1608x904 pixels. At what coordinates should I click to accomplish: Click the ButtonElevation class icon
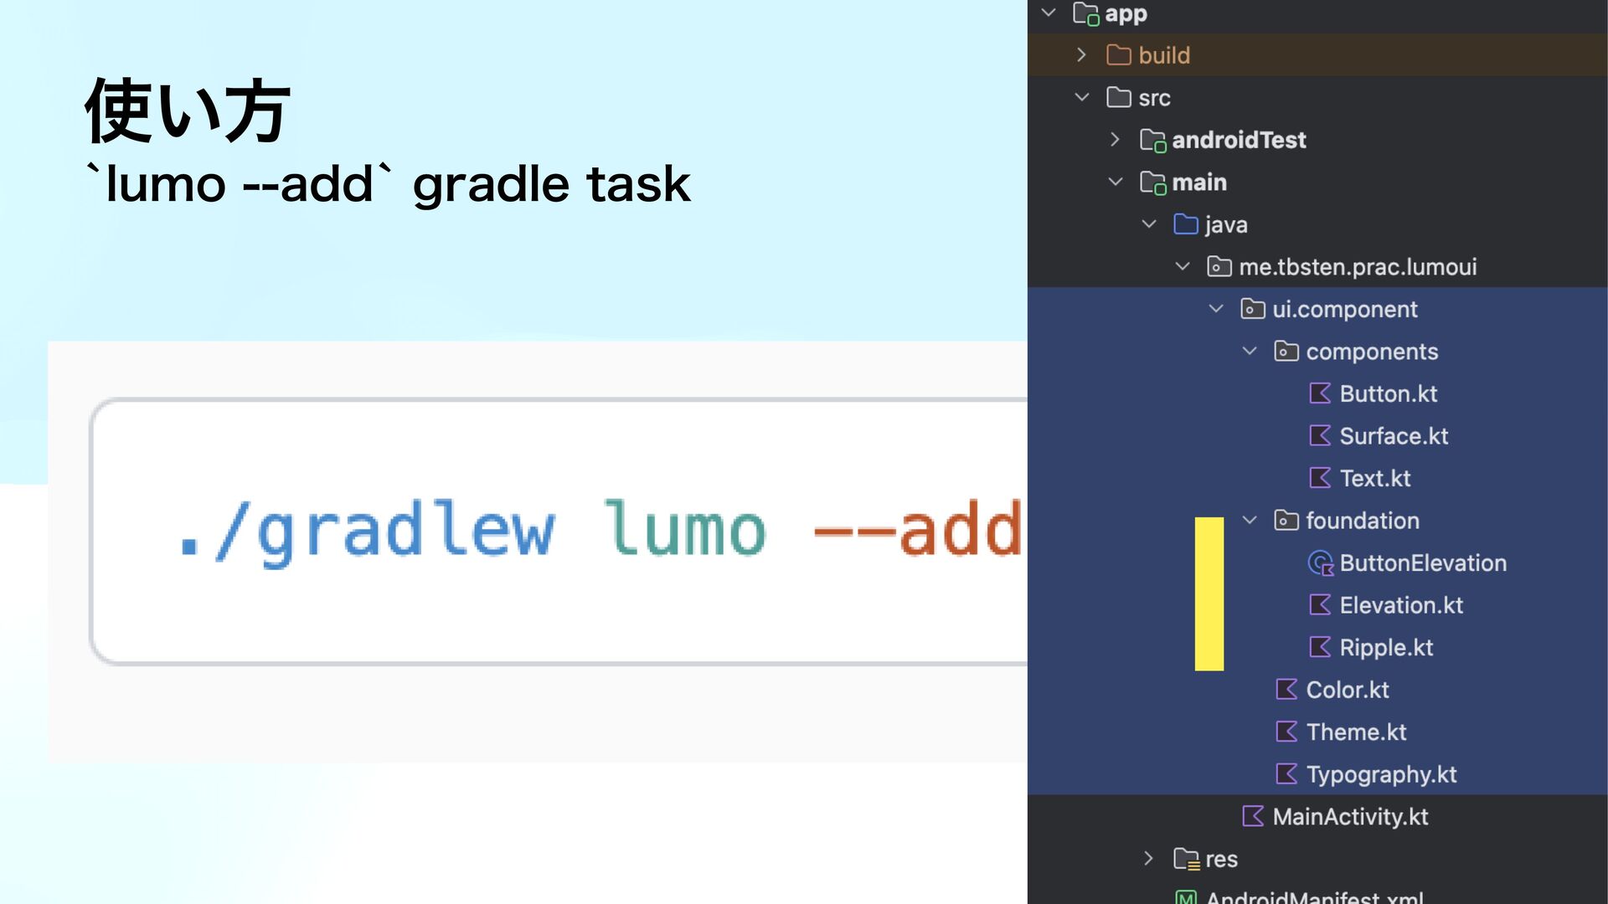1321,563
